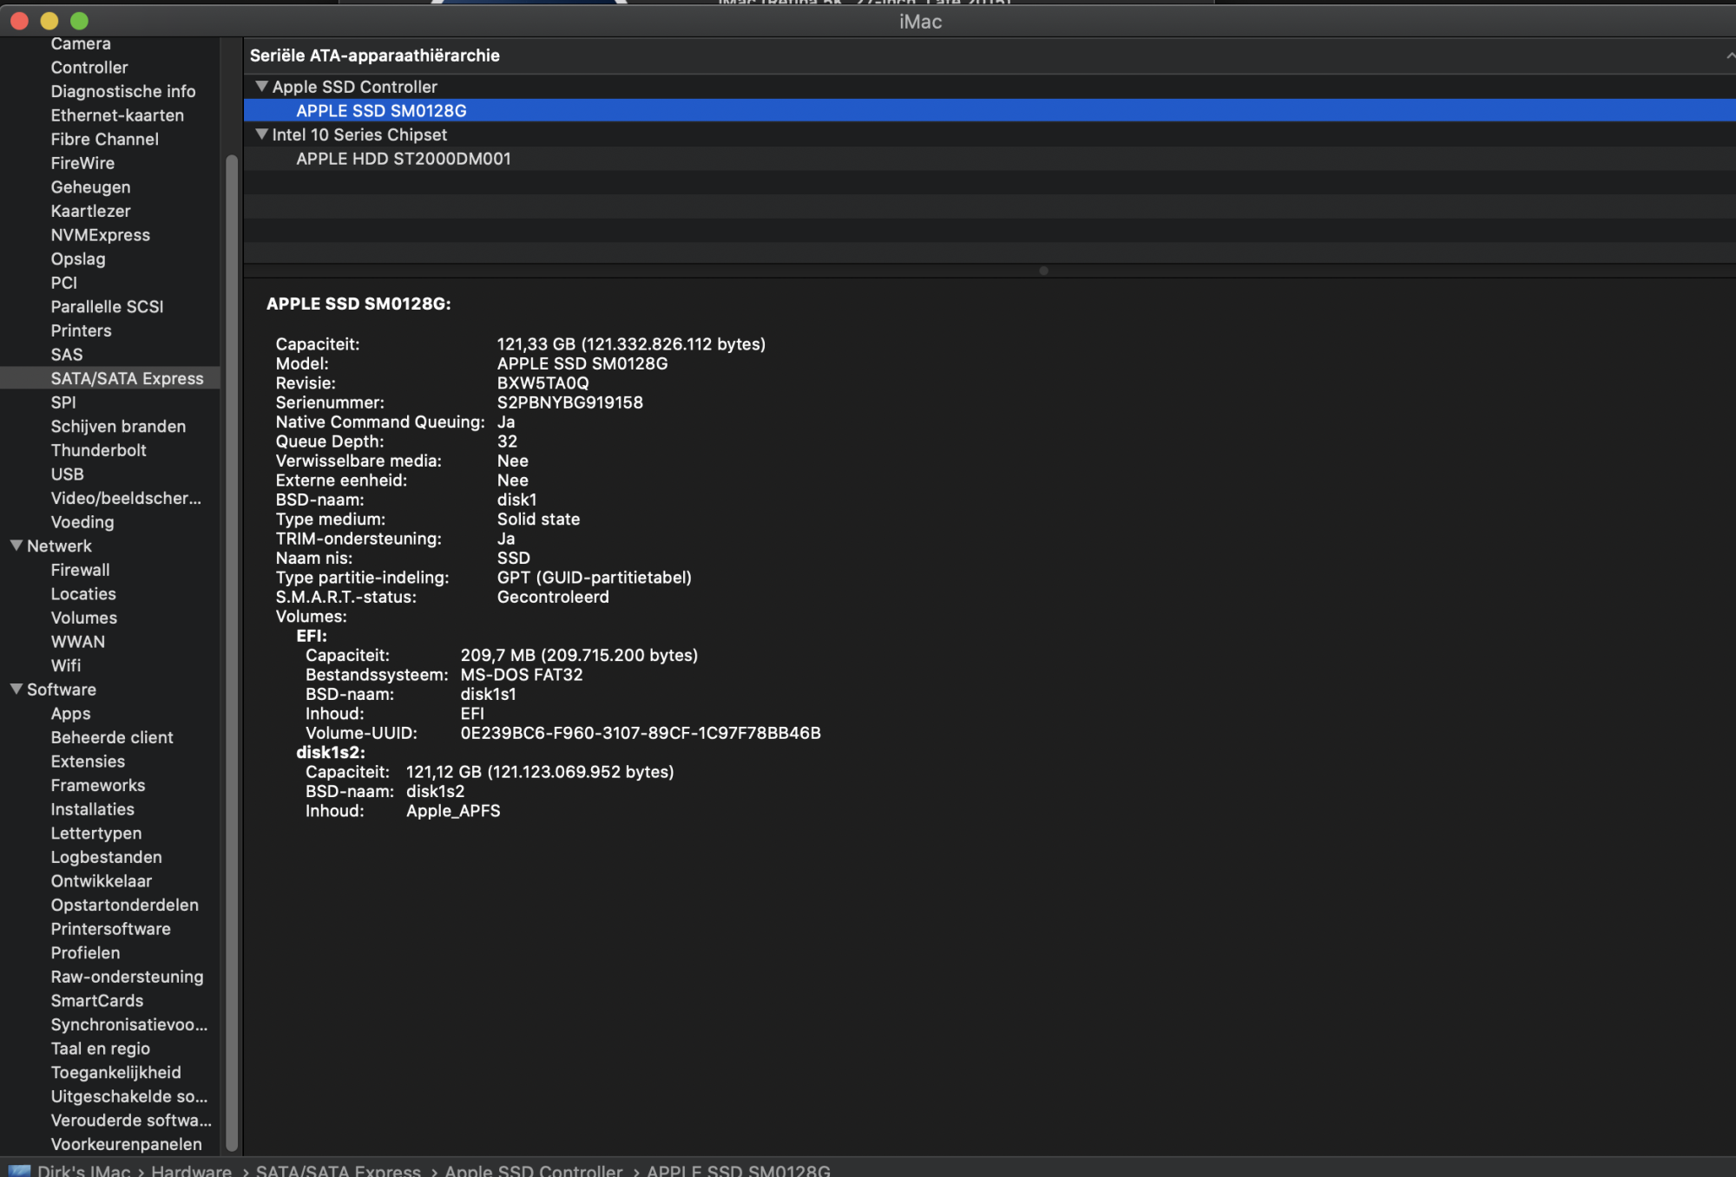Click the pane divider dot handle
Viewport: 1736px width, 1177px height.
coord(1043,271)
